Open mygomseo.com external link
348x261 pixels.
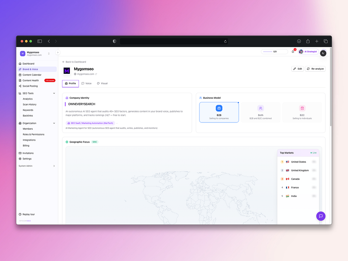pos(86,74)
